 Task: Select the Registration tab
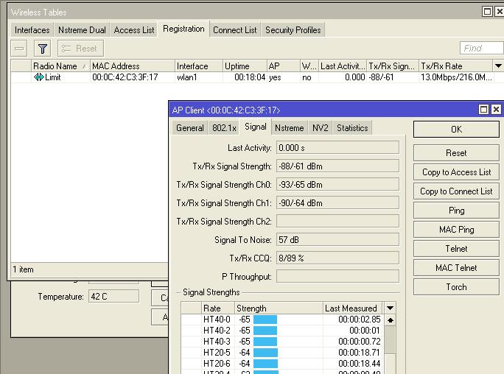click(x=183, y=29)
